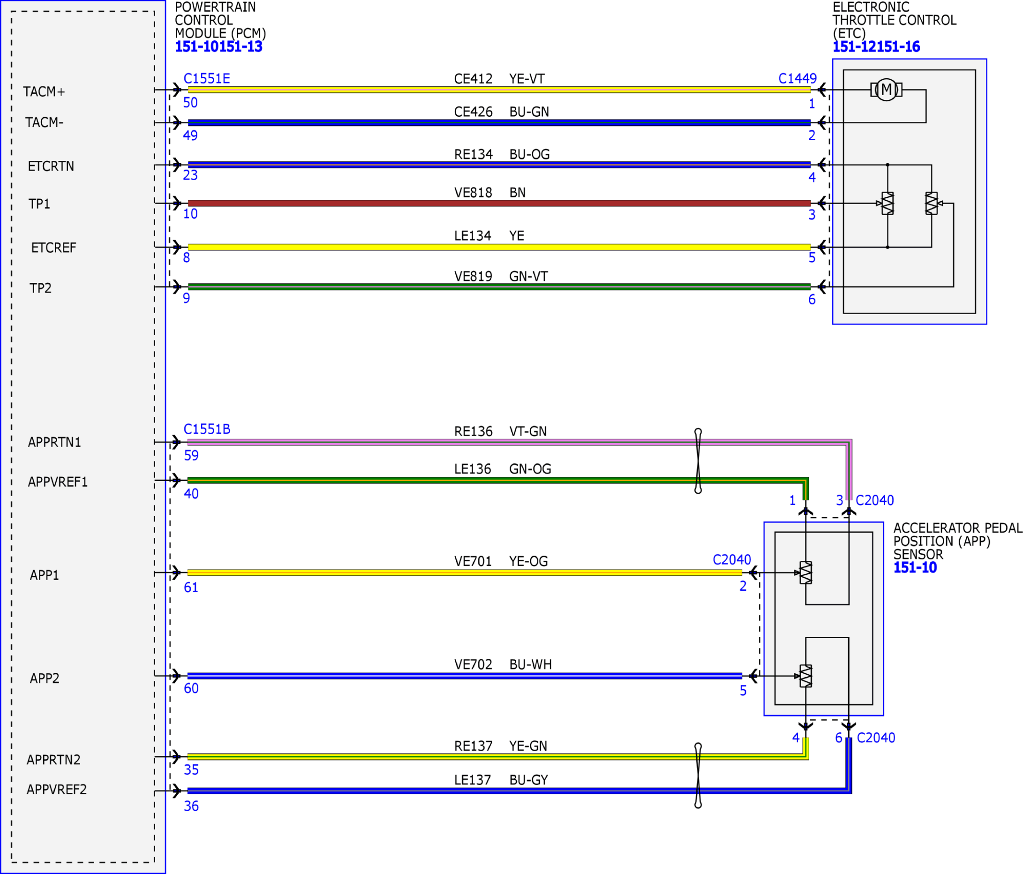This screenshot has width=1023, height=874.
Task: Click connector label C1449
Action: [797, 78]
